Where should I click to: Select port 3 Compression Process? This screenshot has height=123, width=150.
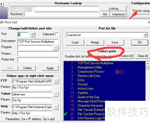(x=104, y=72)
